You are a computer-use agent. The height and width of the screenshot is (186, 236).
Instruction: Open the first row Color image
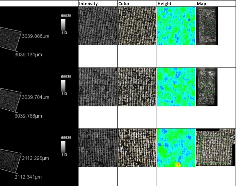[x=137, y=26]
